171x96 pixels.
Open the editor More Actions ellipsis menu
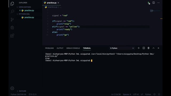158,3
